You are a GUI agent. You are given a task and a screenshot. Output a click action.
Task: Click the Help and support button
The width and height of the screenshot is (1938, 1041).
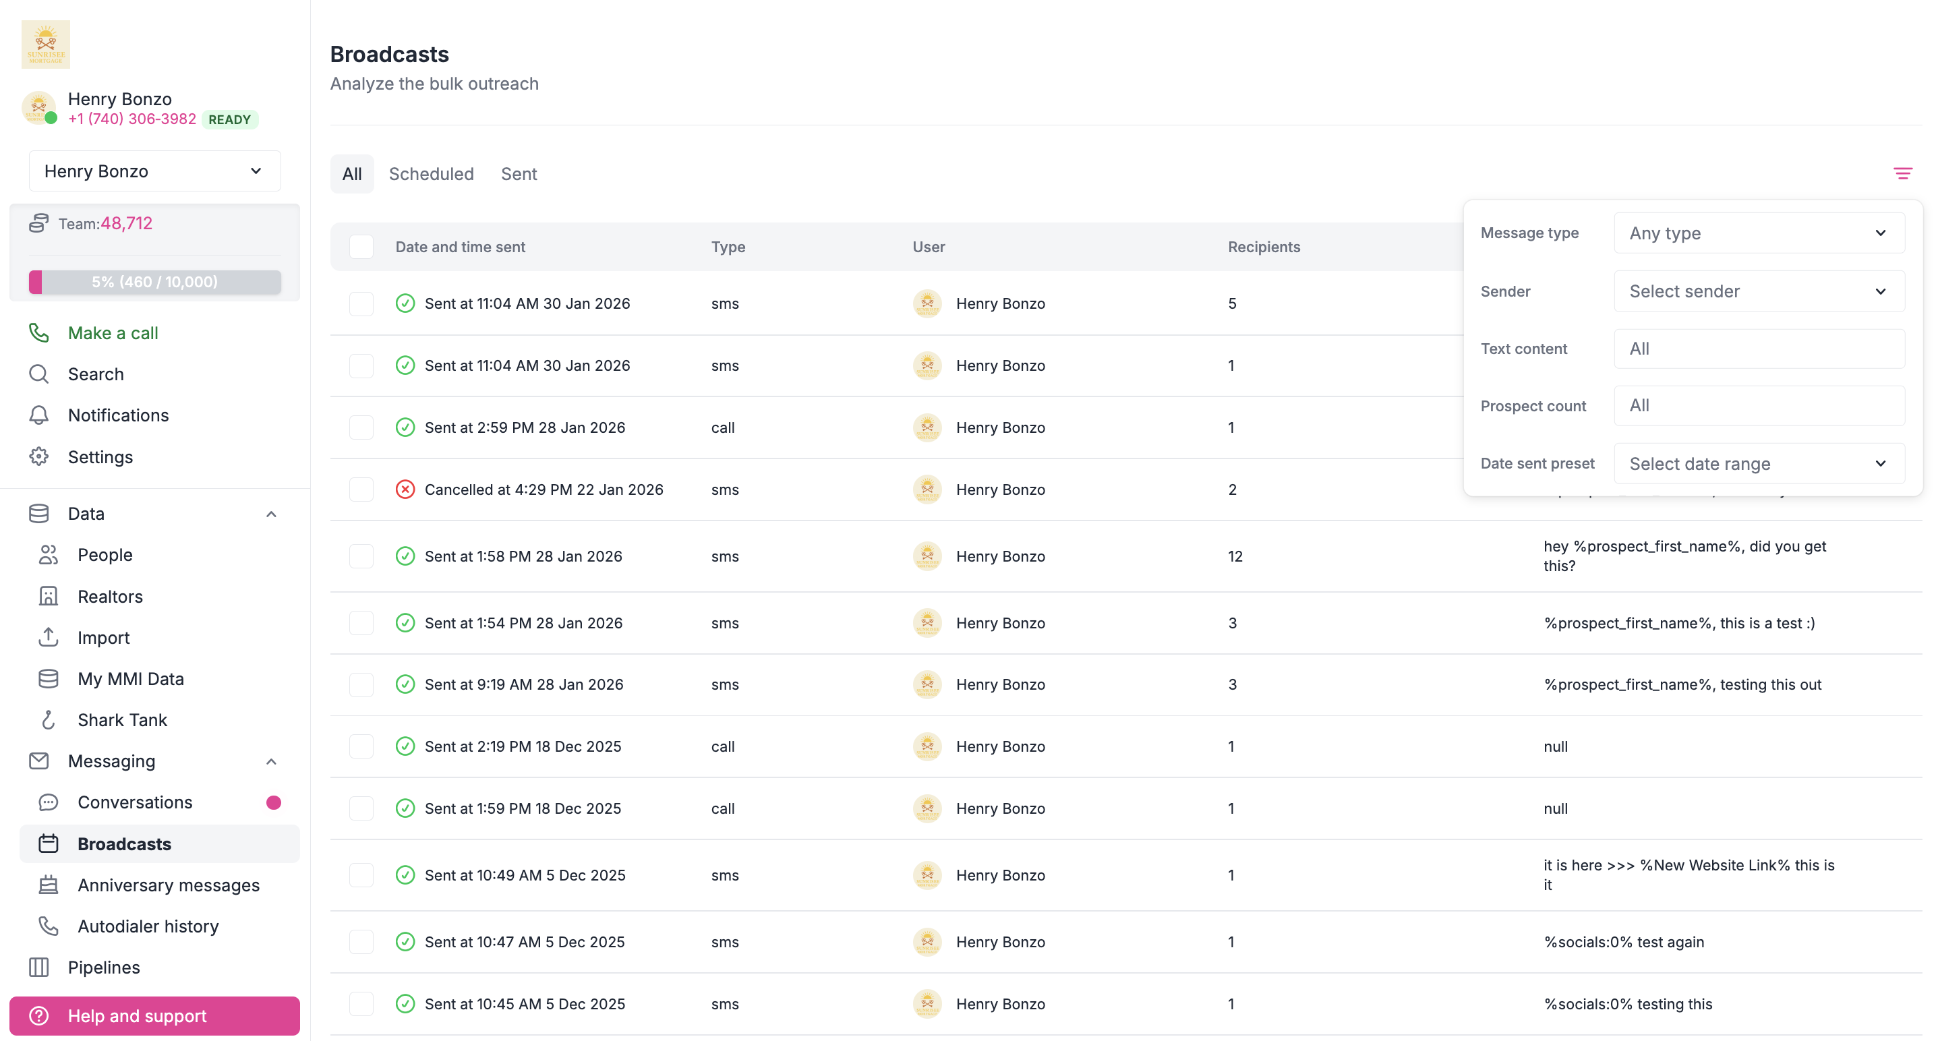(155, 1016)
